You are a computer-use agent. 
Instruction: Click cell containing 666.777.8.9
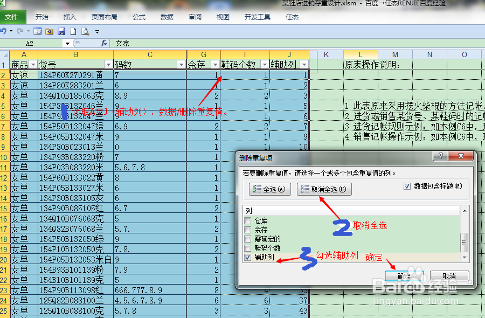tap(150, 290)
